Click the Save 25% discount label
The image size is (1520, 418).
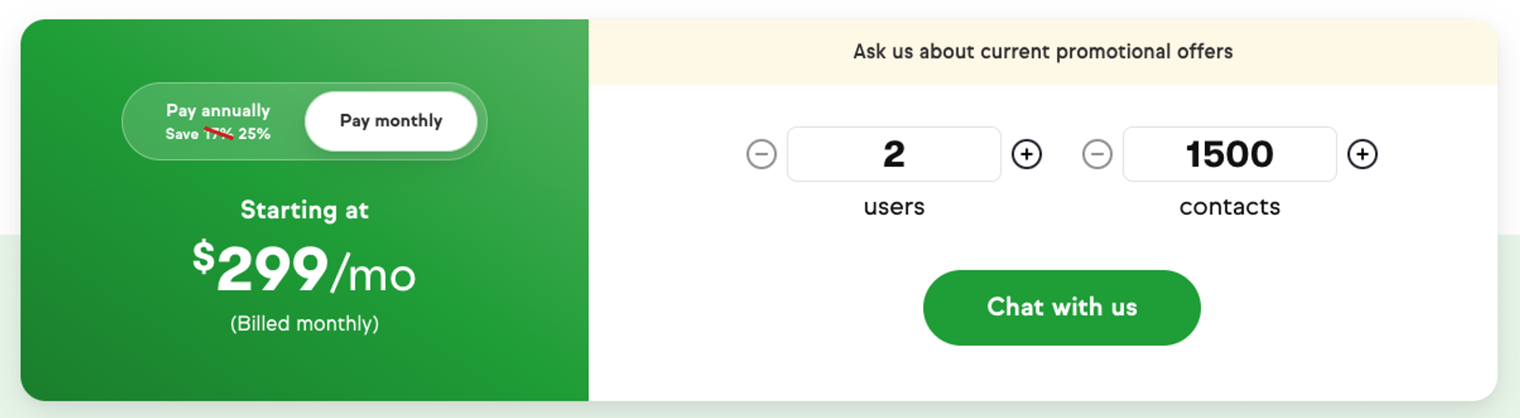(x=254, y=134)
